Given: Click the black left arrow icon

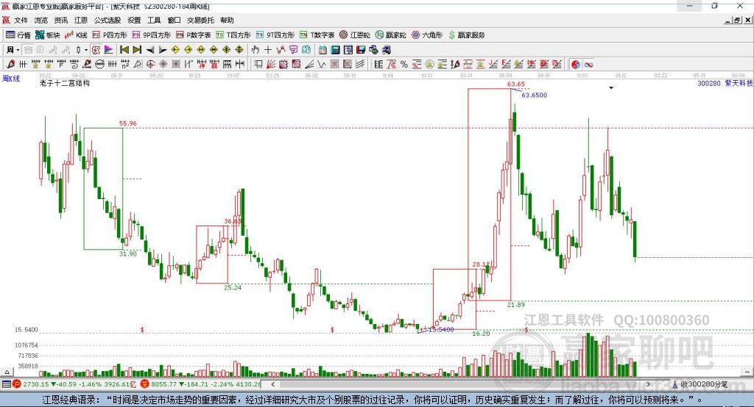Looking at the screenshot, I should pos(150,50).
